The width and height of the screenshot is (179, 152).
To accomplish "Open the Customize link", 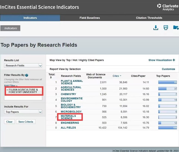I will (x=168, y=69).
